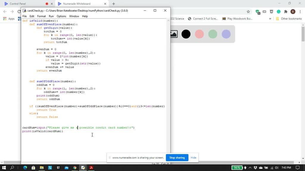Click the bookmark star in the address bar
The height and width of the screenshot is (171, 305).
pyautogui.click(x=248, y=12)
